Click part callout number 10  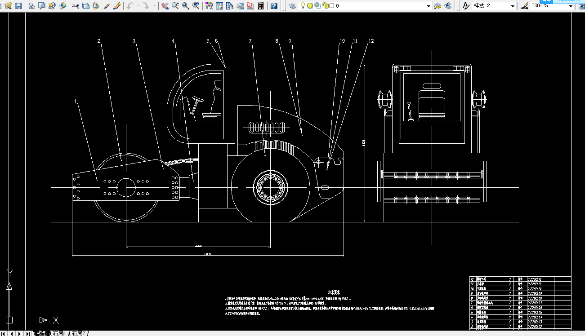click(x=342, y=41)
